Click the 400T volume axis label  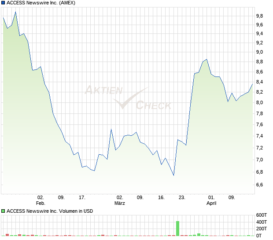click(x=262, y=222)
